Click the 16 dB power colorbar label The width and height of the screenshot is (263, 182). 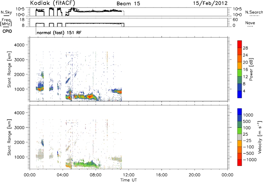245,70
